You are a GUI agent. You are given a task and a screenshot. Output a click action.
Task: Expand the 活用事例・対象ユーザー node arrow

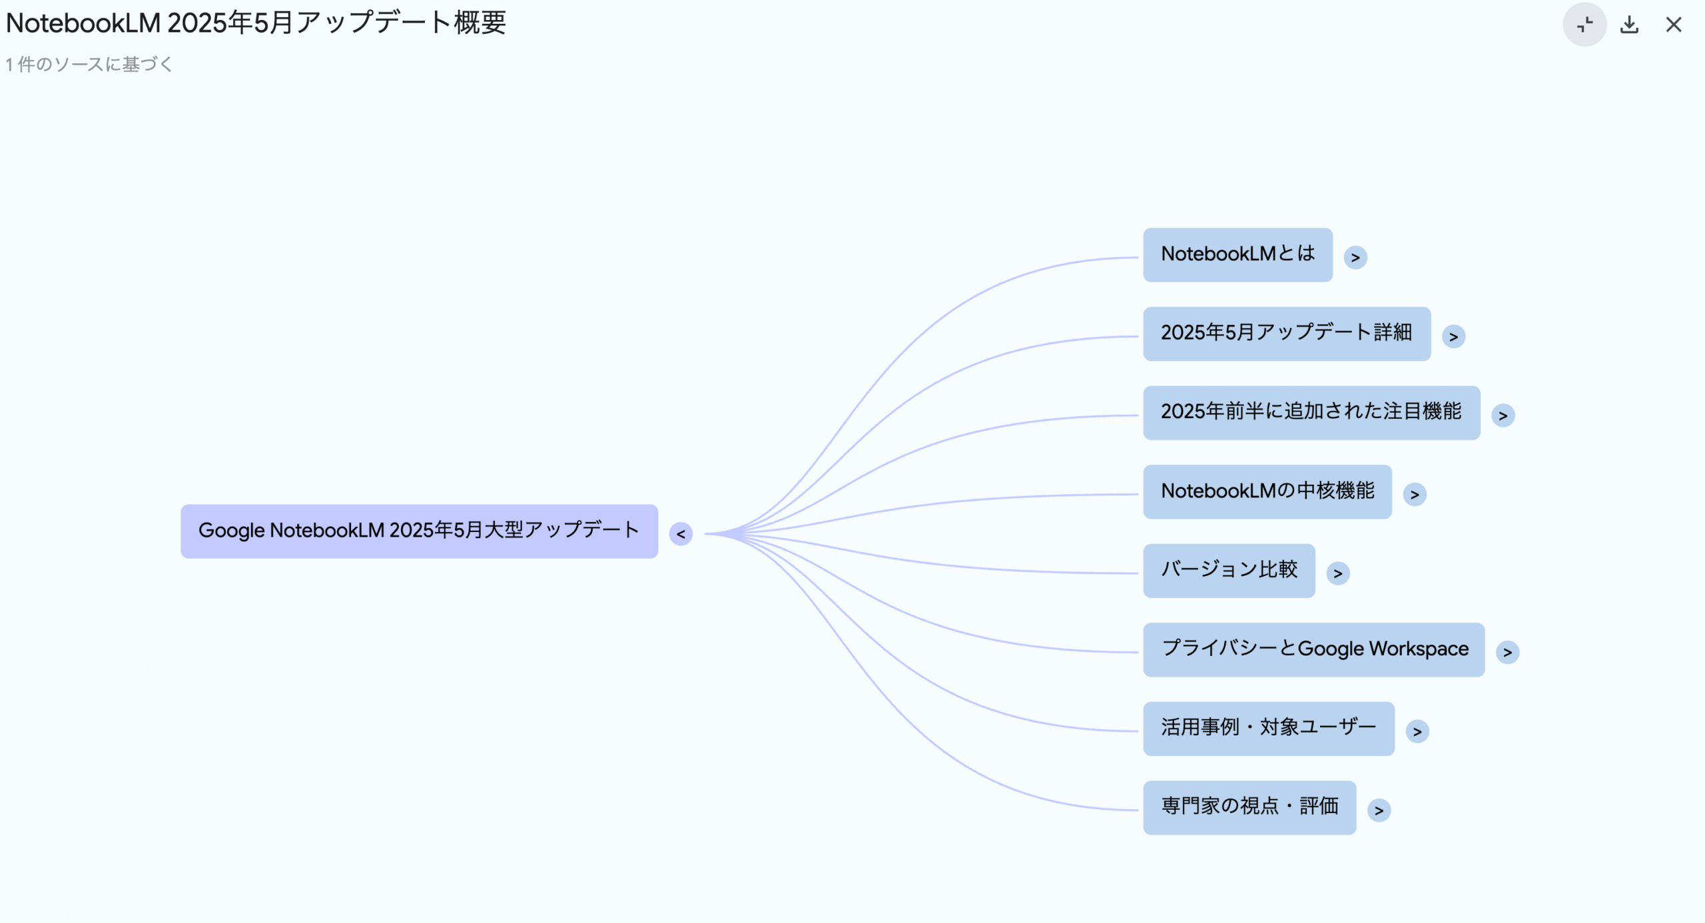(1417, 731)
